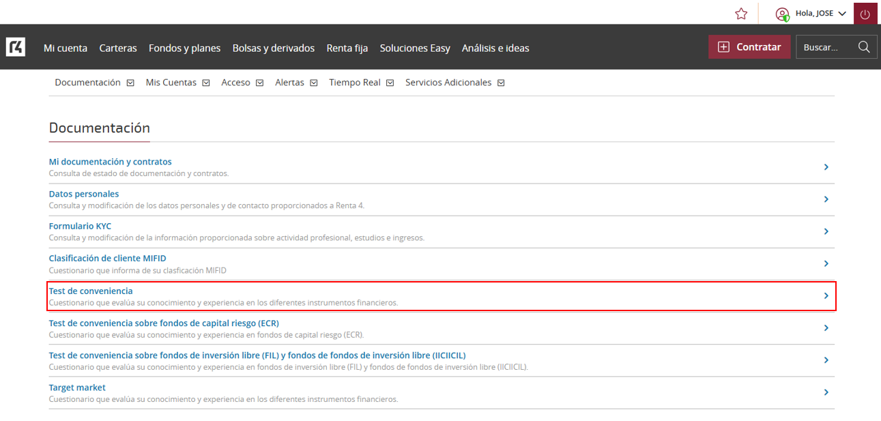
Task: Click the red power logout icon
Action: click(x=865, y=14)
